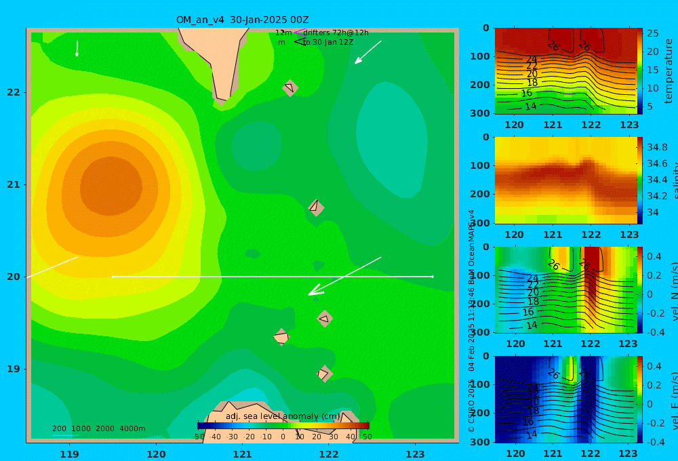Click the 'vel. E (m/s)' axis label

pos(674,401)
